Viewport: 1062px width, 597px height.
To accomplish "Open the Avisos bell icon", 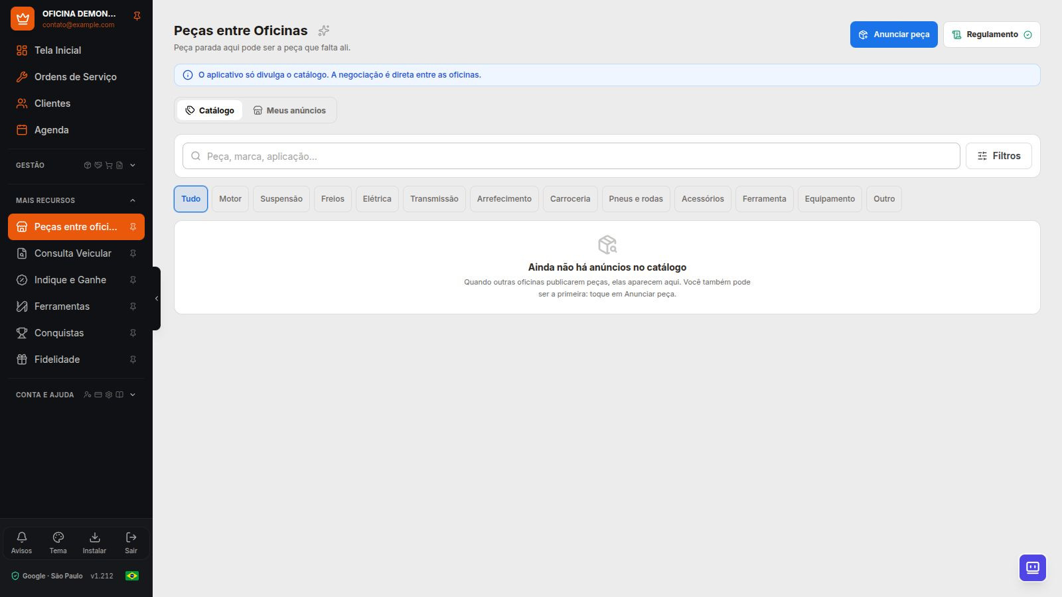I will (21, 537).
